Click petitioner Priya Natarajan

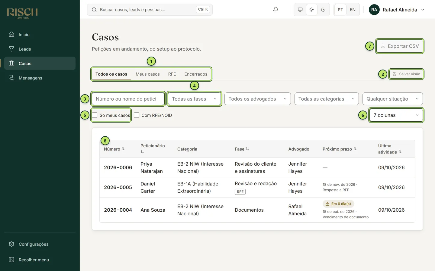[x=152, y=167]
